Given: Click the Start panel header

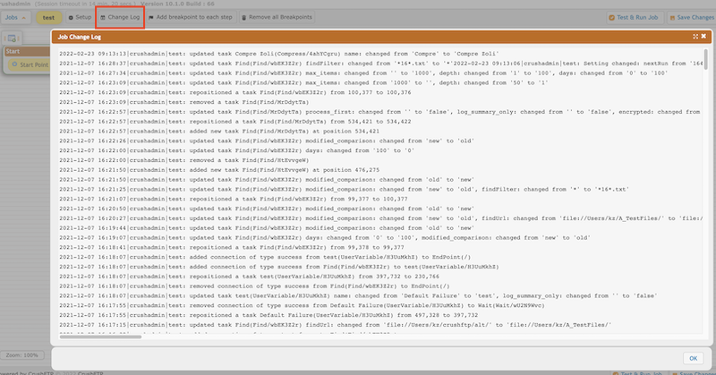Looking at the screenshot, I should 28,51.
